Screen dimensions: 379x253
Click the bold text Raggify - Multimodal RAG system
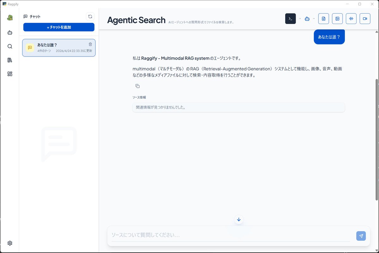point(175,58)
